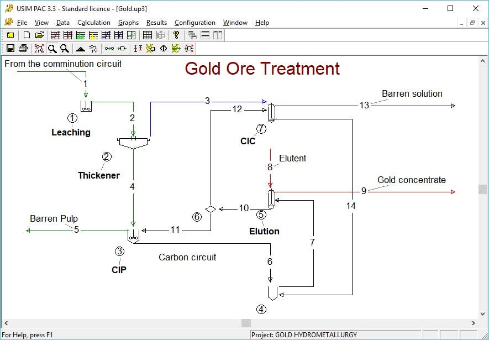
Task: Open the Results menu
Action: point(156,23)
